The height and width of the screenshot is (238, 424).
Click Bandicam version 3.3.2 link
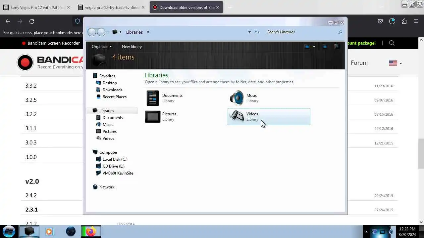pos(31,86)
